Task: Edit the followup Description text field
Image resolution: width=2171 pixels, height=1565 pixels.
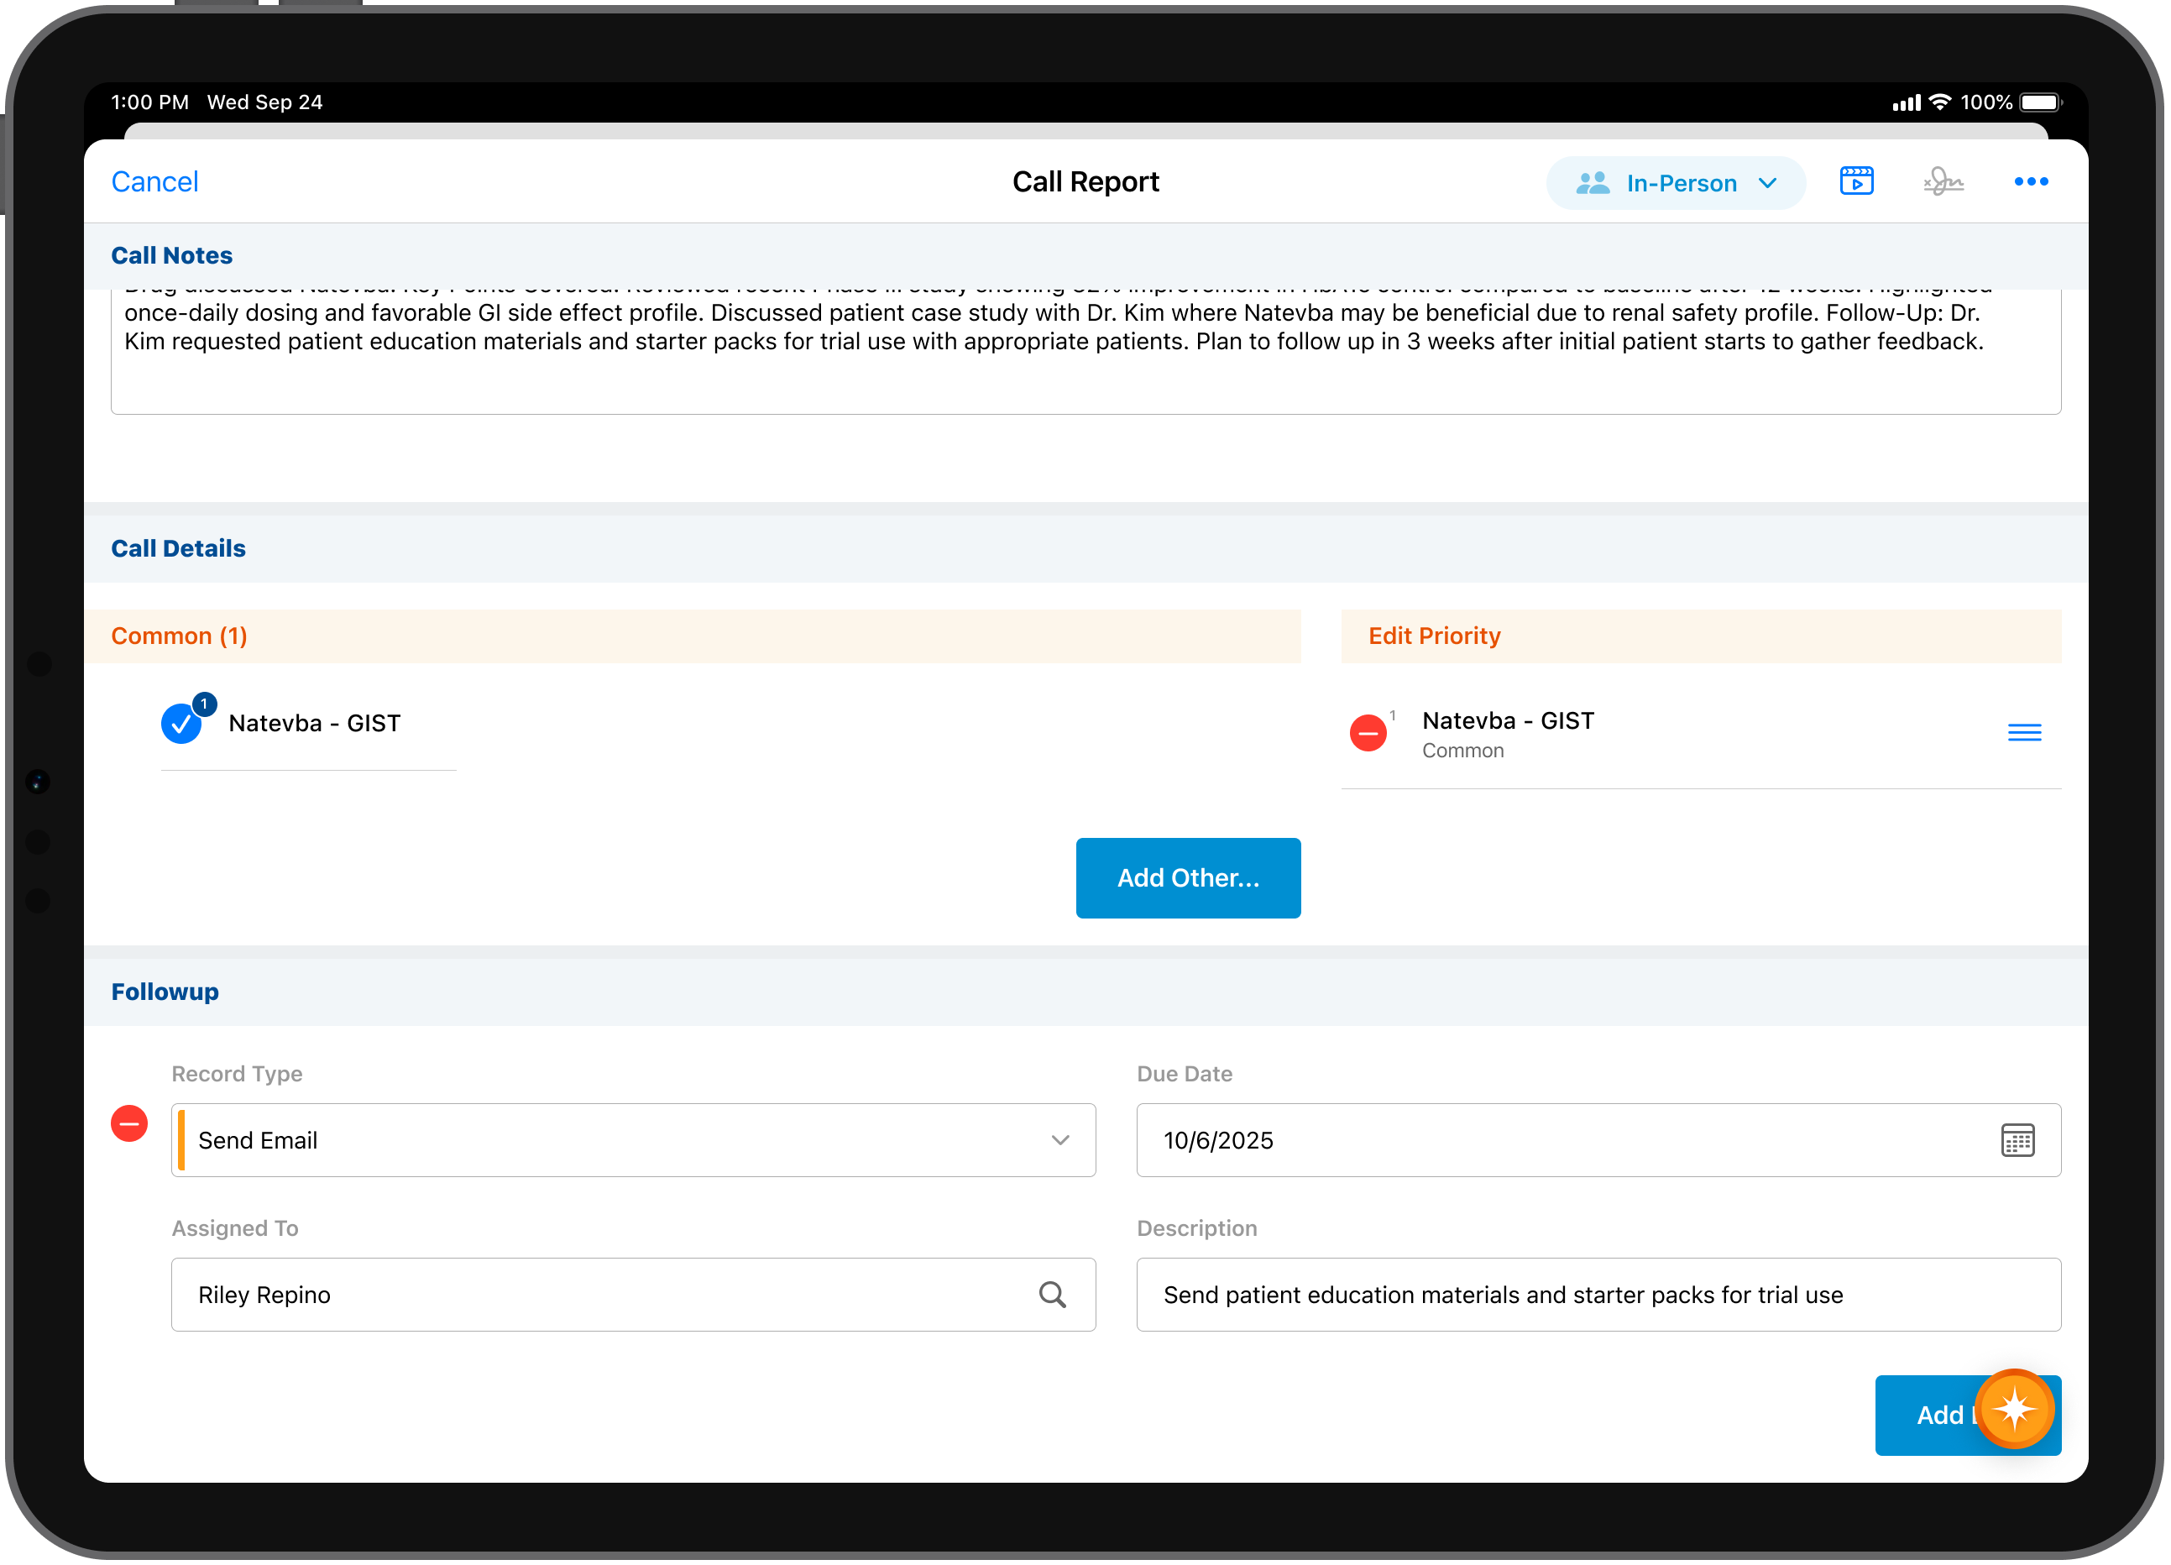Action: pos(1597,1295)
